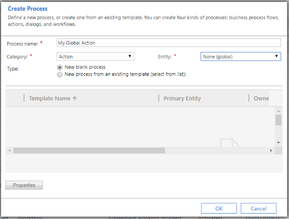Click the horizontal scrollbar left arrow

9,150
